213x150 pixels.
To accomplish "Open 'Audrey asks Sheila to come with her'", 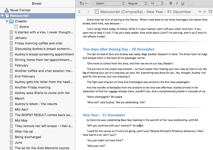I will [x=42, y=93].
